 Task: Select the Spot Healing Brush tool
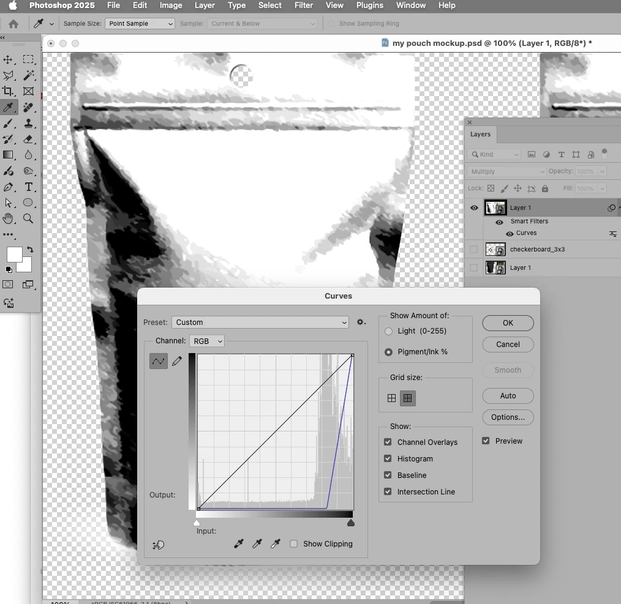click(x=28, y=107)
